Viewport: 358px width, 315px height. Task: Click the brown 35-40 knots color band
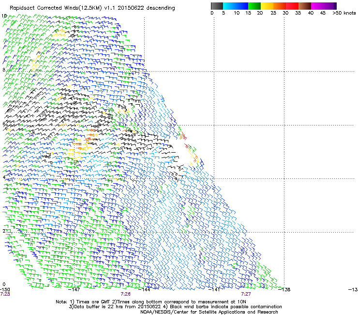(x=305, y=6)
